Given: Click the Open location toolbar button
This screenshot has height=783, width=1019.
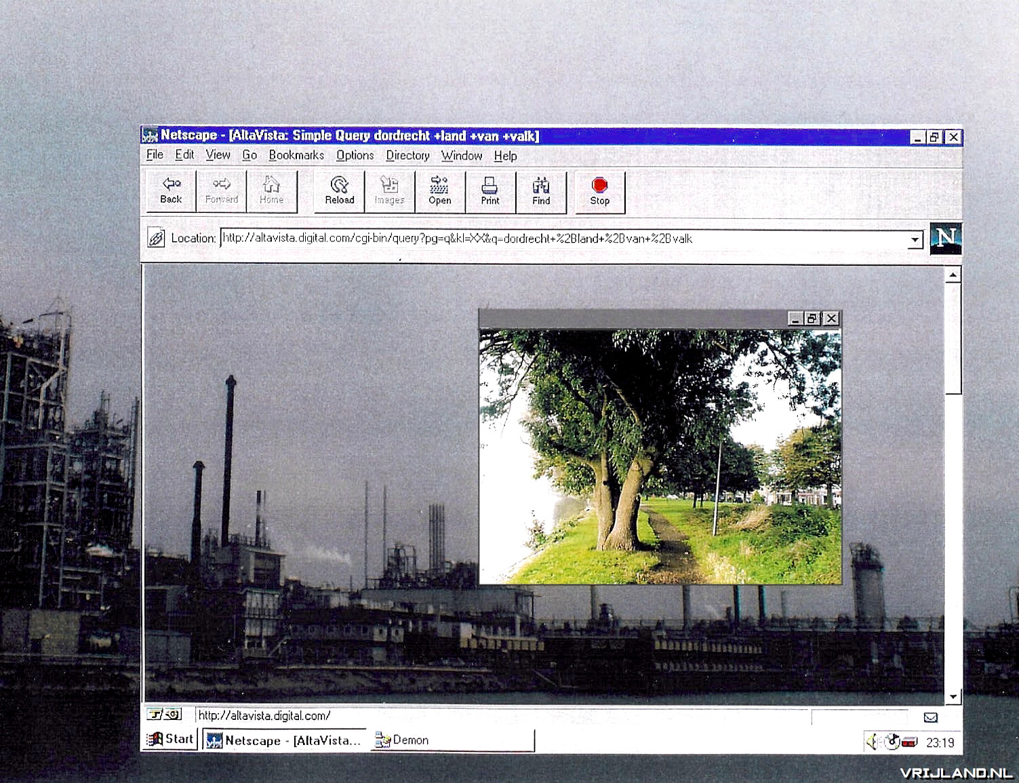Looking at the screenshot, I should tap(439, 191).
